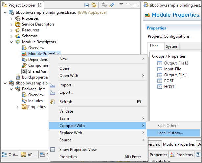The height and width of the screenshot is (163, 202).
Task: Select Validate in the context menu
Action: tap(98, 111)
